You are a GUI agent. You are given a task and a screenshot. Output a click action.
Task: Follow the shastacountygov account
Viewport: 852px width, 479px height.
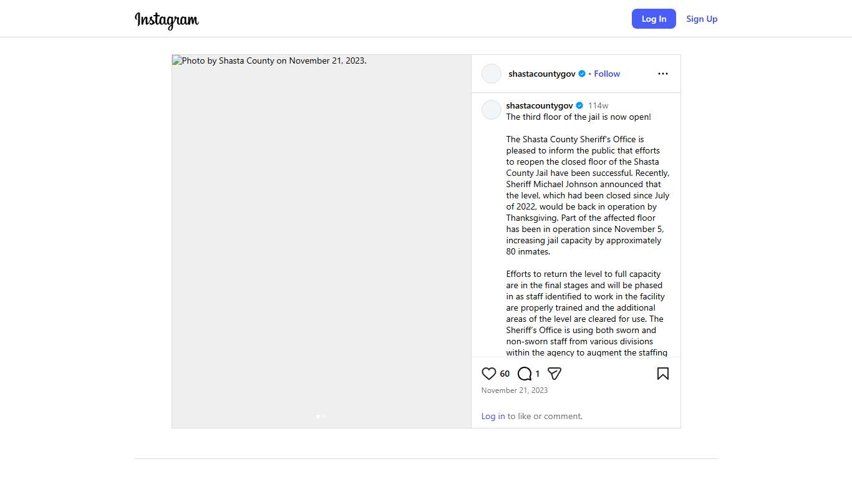click(606, 74)
